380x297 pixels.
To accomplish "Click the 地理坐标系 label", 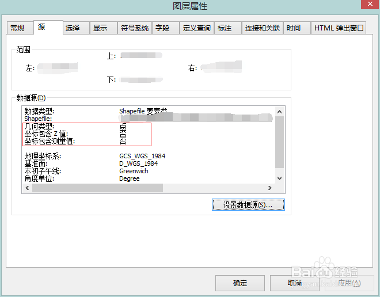I will tap(43, 156).
